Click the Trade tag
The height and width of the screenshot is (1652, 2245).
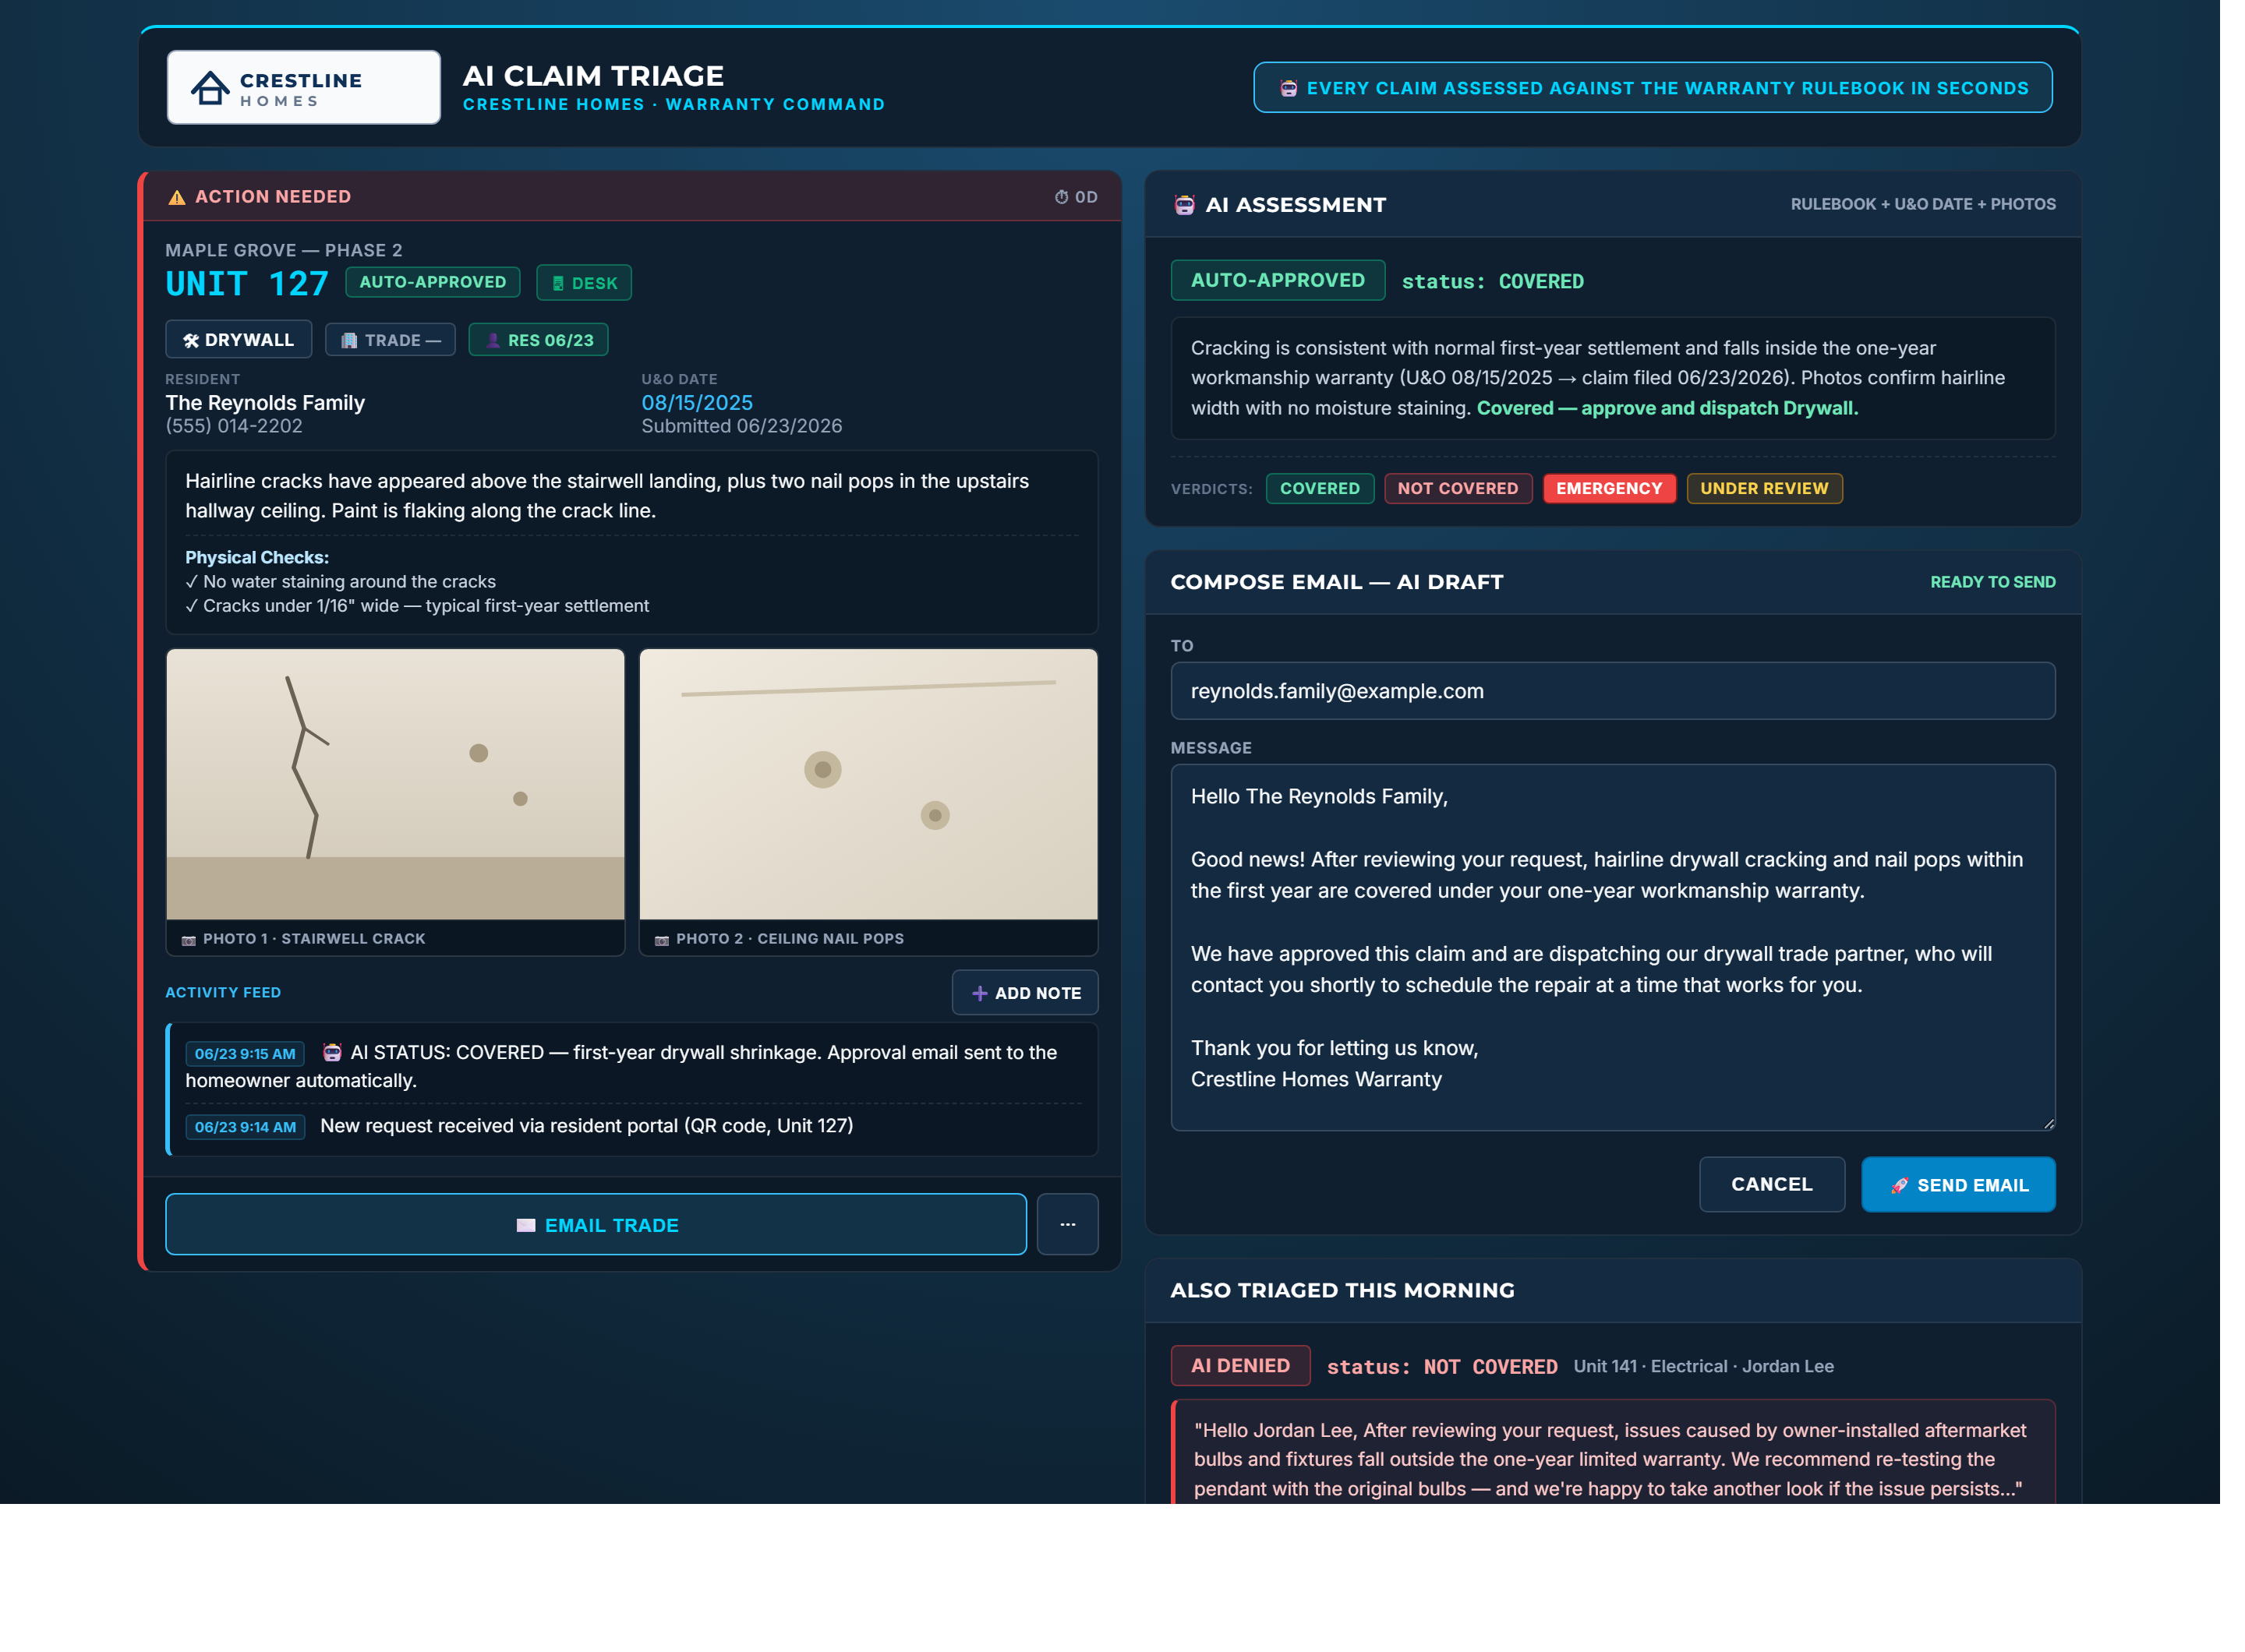391,340
